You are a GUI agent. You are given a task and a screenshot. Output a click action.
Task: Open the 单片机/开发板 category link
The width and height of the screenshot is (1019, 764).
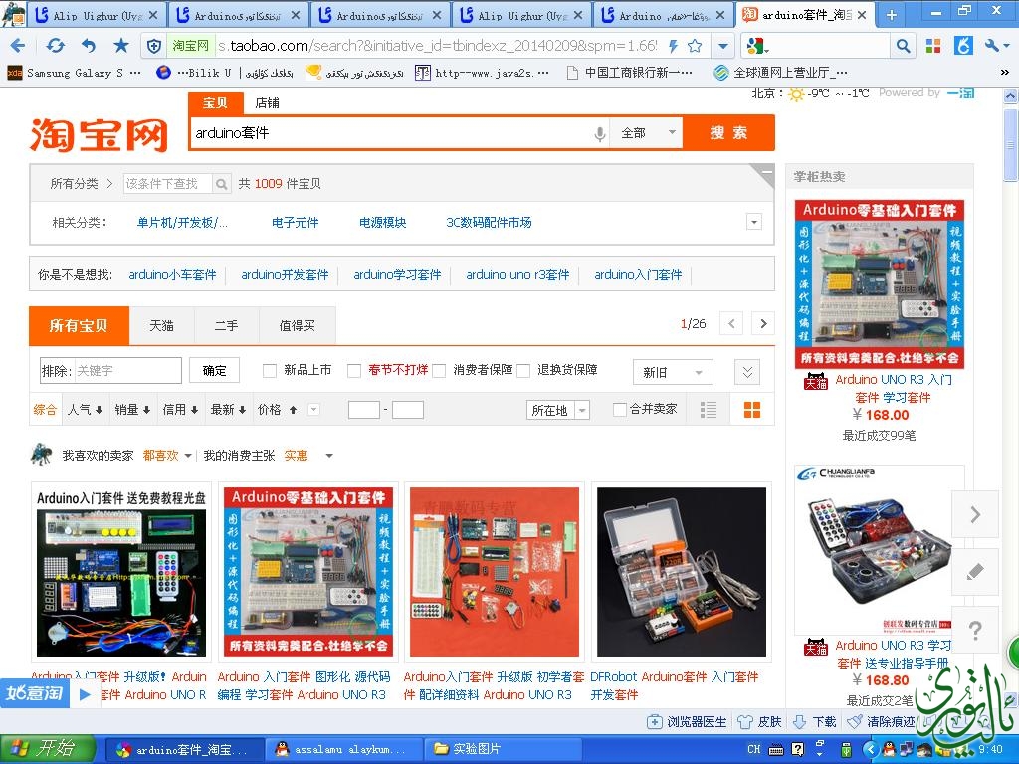pyautogui.click(x=182, y=222)
